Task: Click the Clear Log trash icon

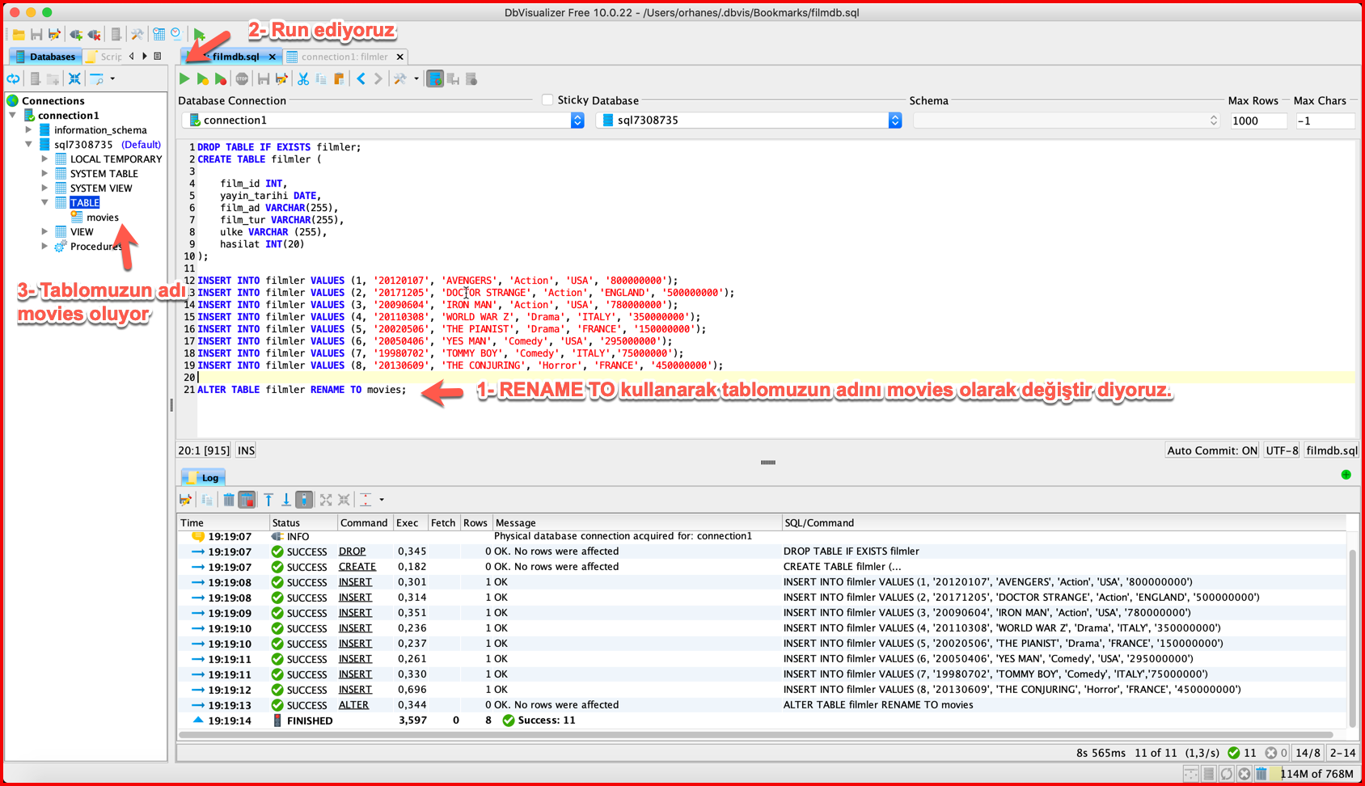Action: point(229,500)
